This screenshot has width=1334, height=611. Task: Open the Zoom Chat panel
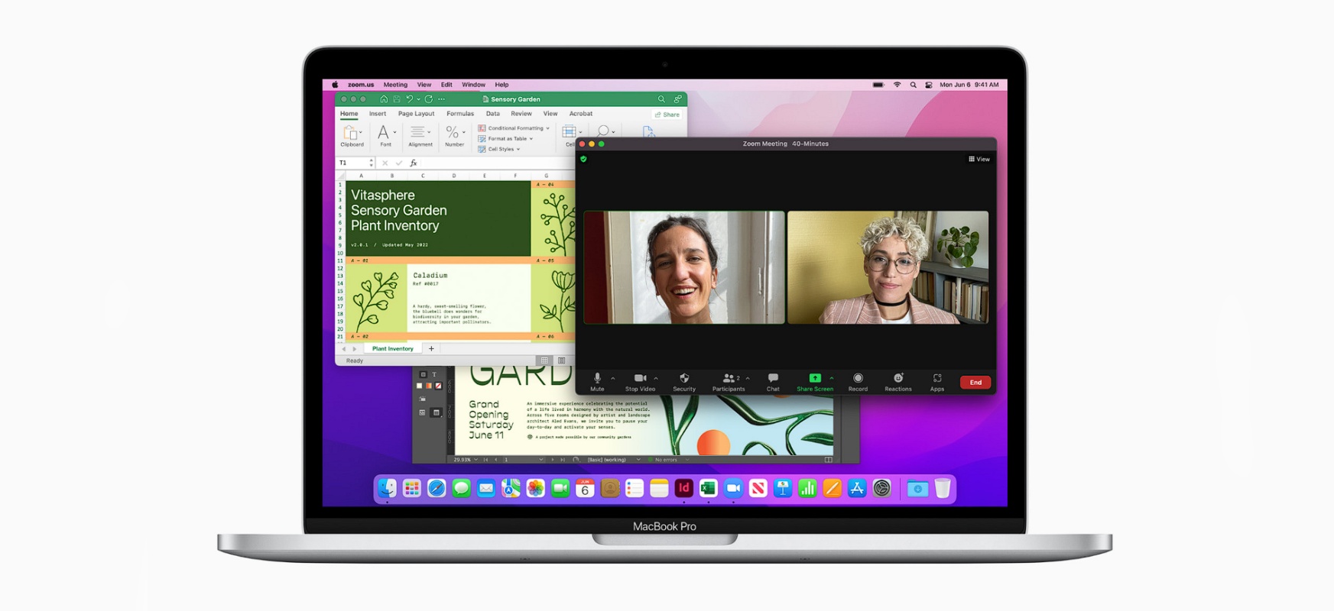coord(773,382)
